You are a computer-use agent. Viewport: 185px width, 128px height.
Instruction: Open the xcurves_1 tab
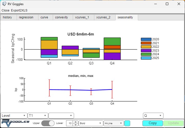pyautogui.click(x=82, y=17)
